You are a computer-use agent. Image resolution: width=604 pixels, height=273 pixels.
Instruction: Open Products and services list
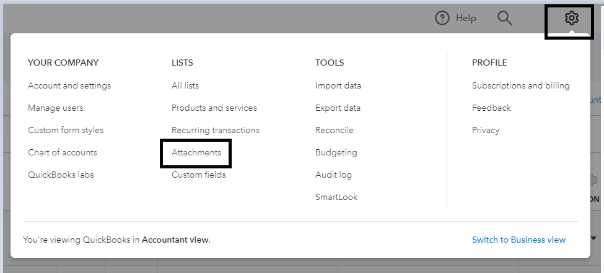pyautogui.click(x=214, y=108)
